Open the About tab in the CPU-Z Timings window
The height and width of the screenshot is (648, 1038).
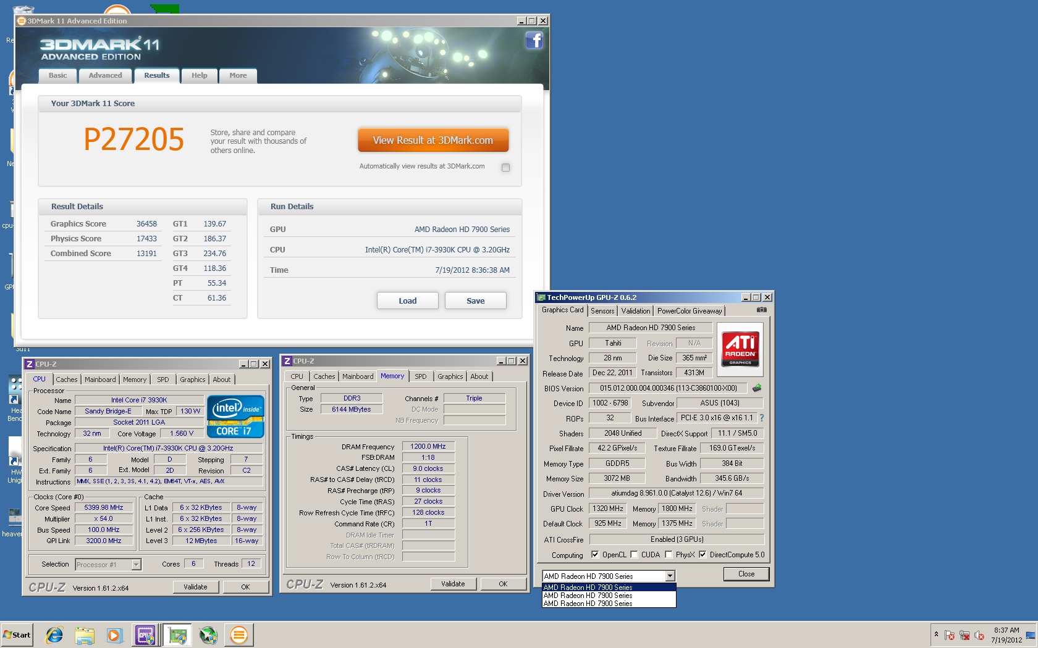pyautogui.click(x=479, y=376)
